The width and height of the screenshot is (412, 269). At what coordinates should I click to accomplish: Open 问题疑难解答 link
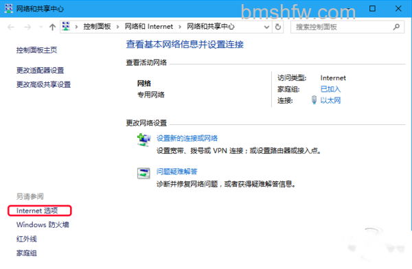(x=177, y=172)
